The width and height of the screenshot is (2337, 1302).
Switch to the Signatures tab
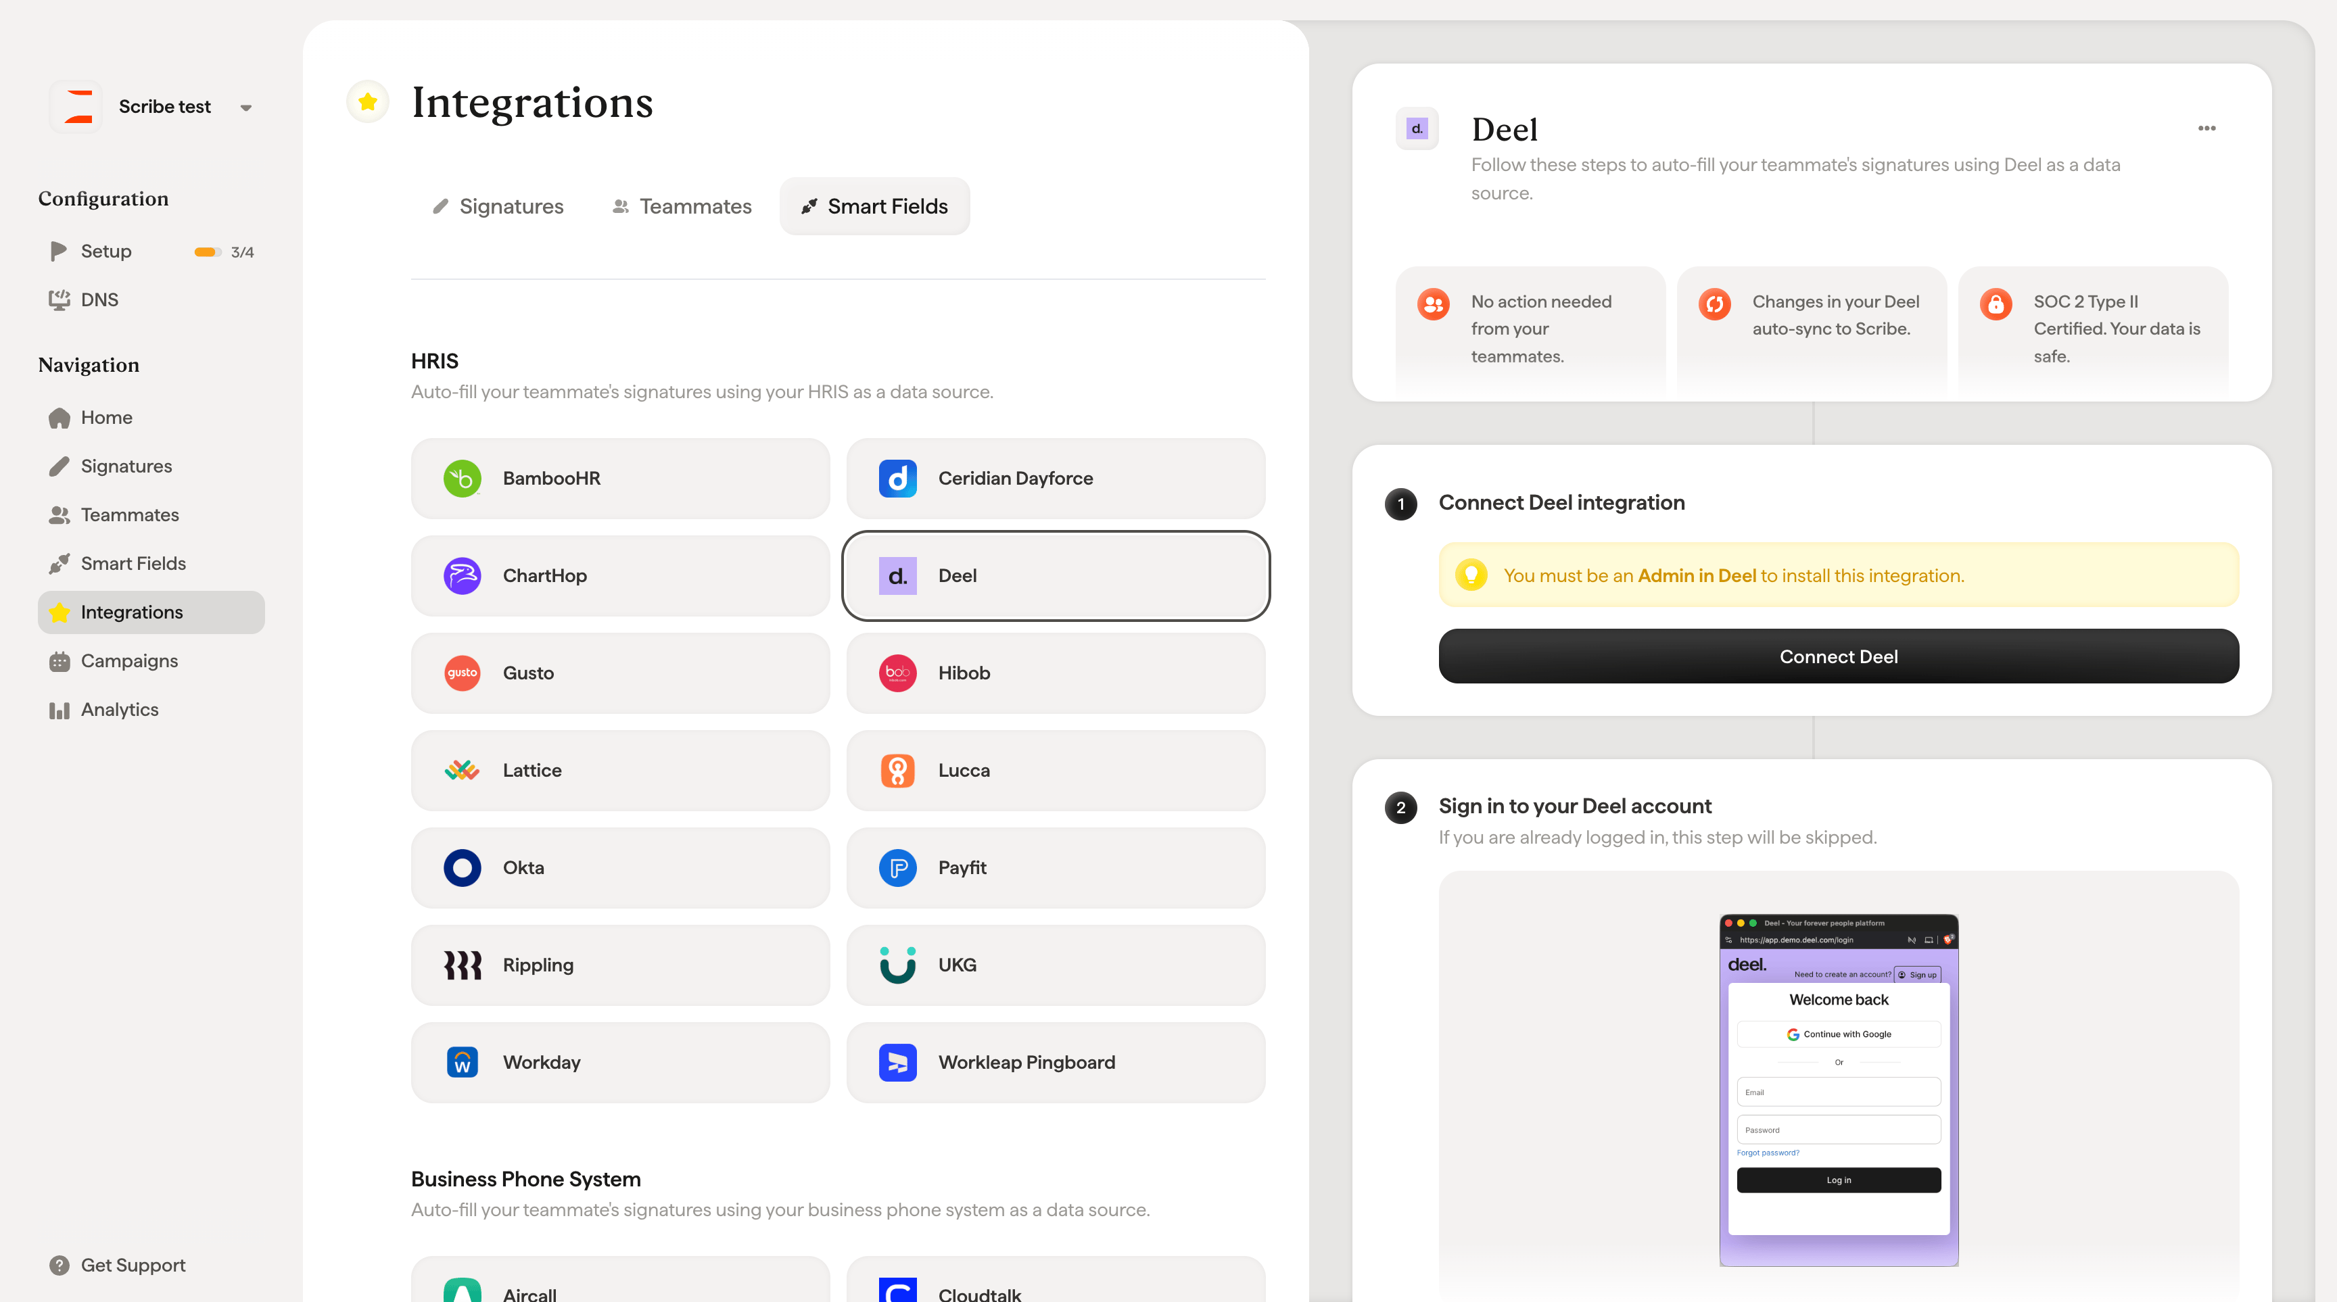click(498, 206)
